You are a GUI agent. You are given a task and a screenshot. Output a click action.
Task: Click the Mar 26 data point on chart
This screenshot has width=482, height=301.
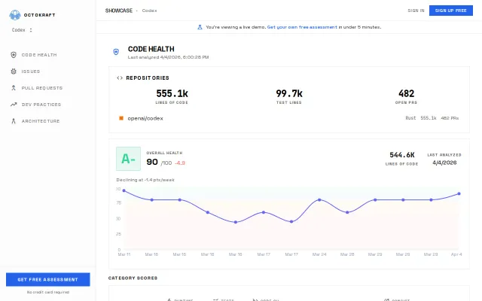tap(347, 212)
